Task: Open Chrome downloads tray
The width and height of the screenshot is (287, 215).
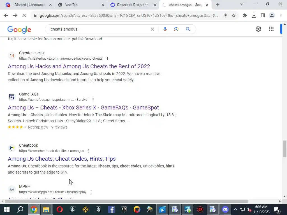Action: click(254, 16)
